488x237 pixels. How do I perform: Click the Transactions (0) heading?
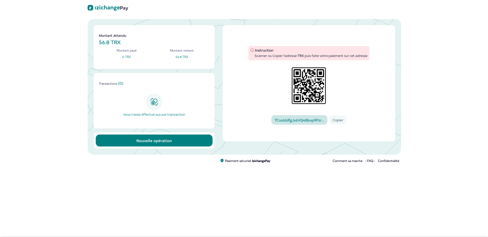[x=111, y=83]
